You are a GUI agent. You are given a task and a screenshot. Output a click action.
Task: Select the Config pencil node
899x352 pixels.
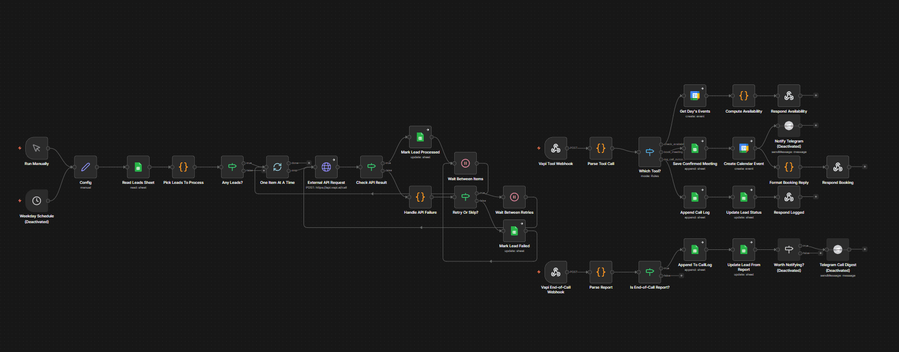click(x=86, y=167)
